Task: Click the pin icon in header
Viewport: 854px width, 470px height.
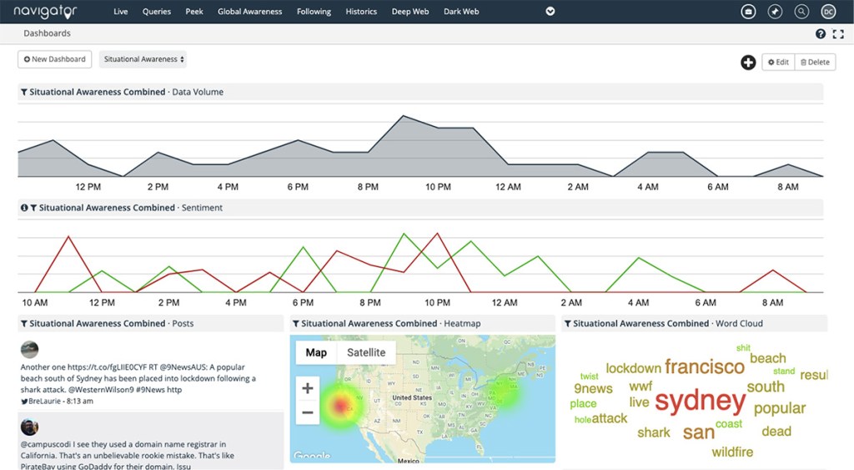Action: point(775,12)
